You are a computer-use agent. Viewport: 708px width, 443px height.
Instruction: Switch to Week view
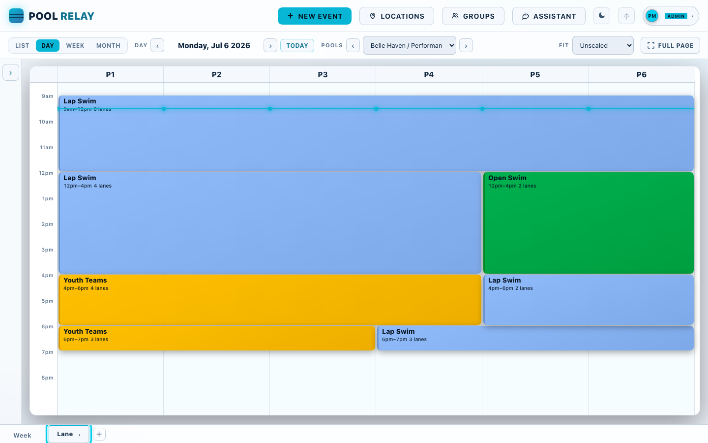tap(75, 45)
